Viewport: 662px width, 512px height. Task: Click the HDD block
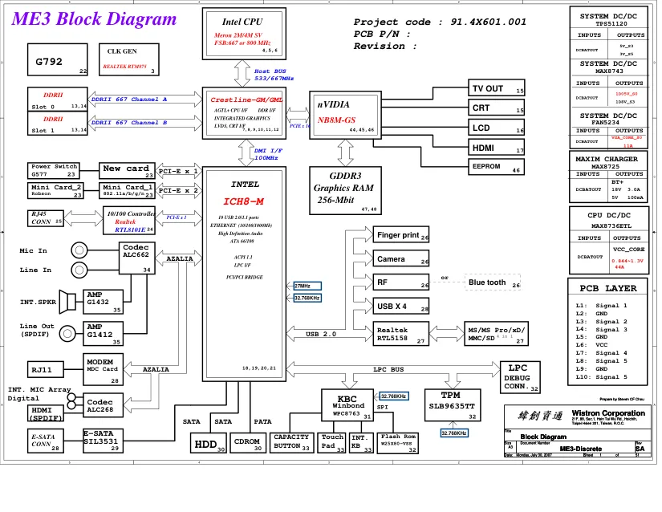click(x=208, y=443)
